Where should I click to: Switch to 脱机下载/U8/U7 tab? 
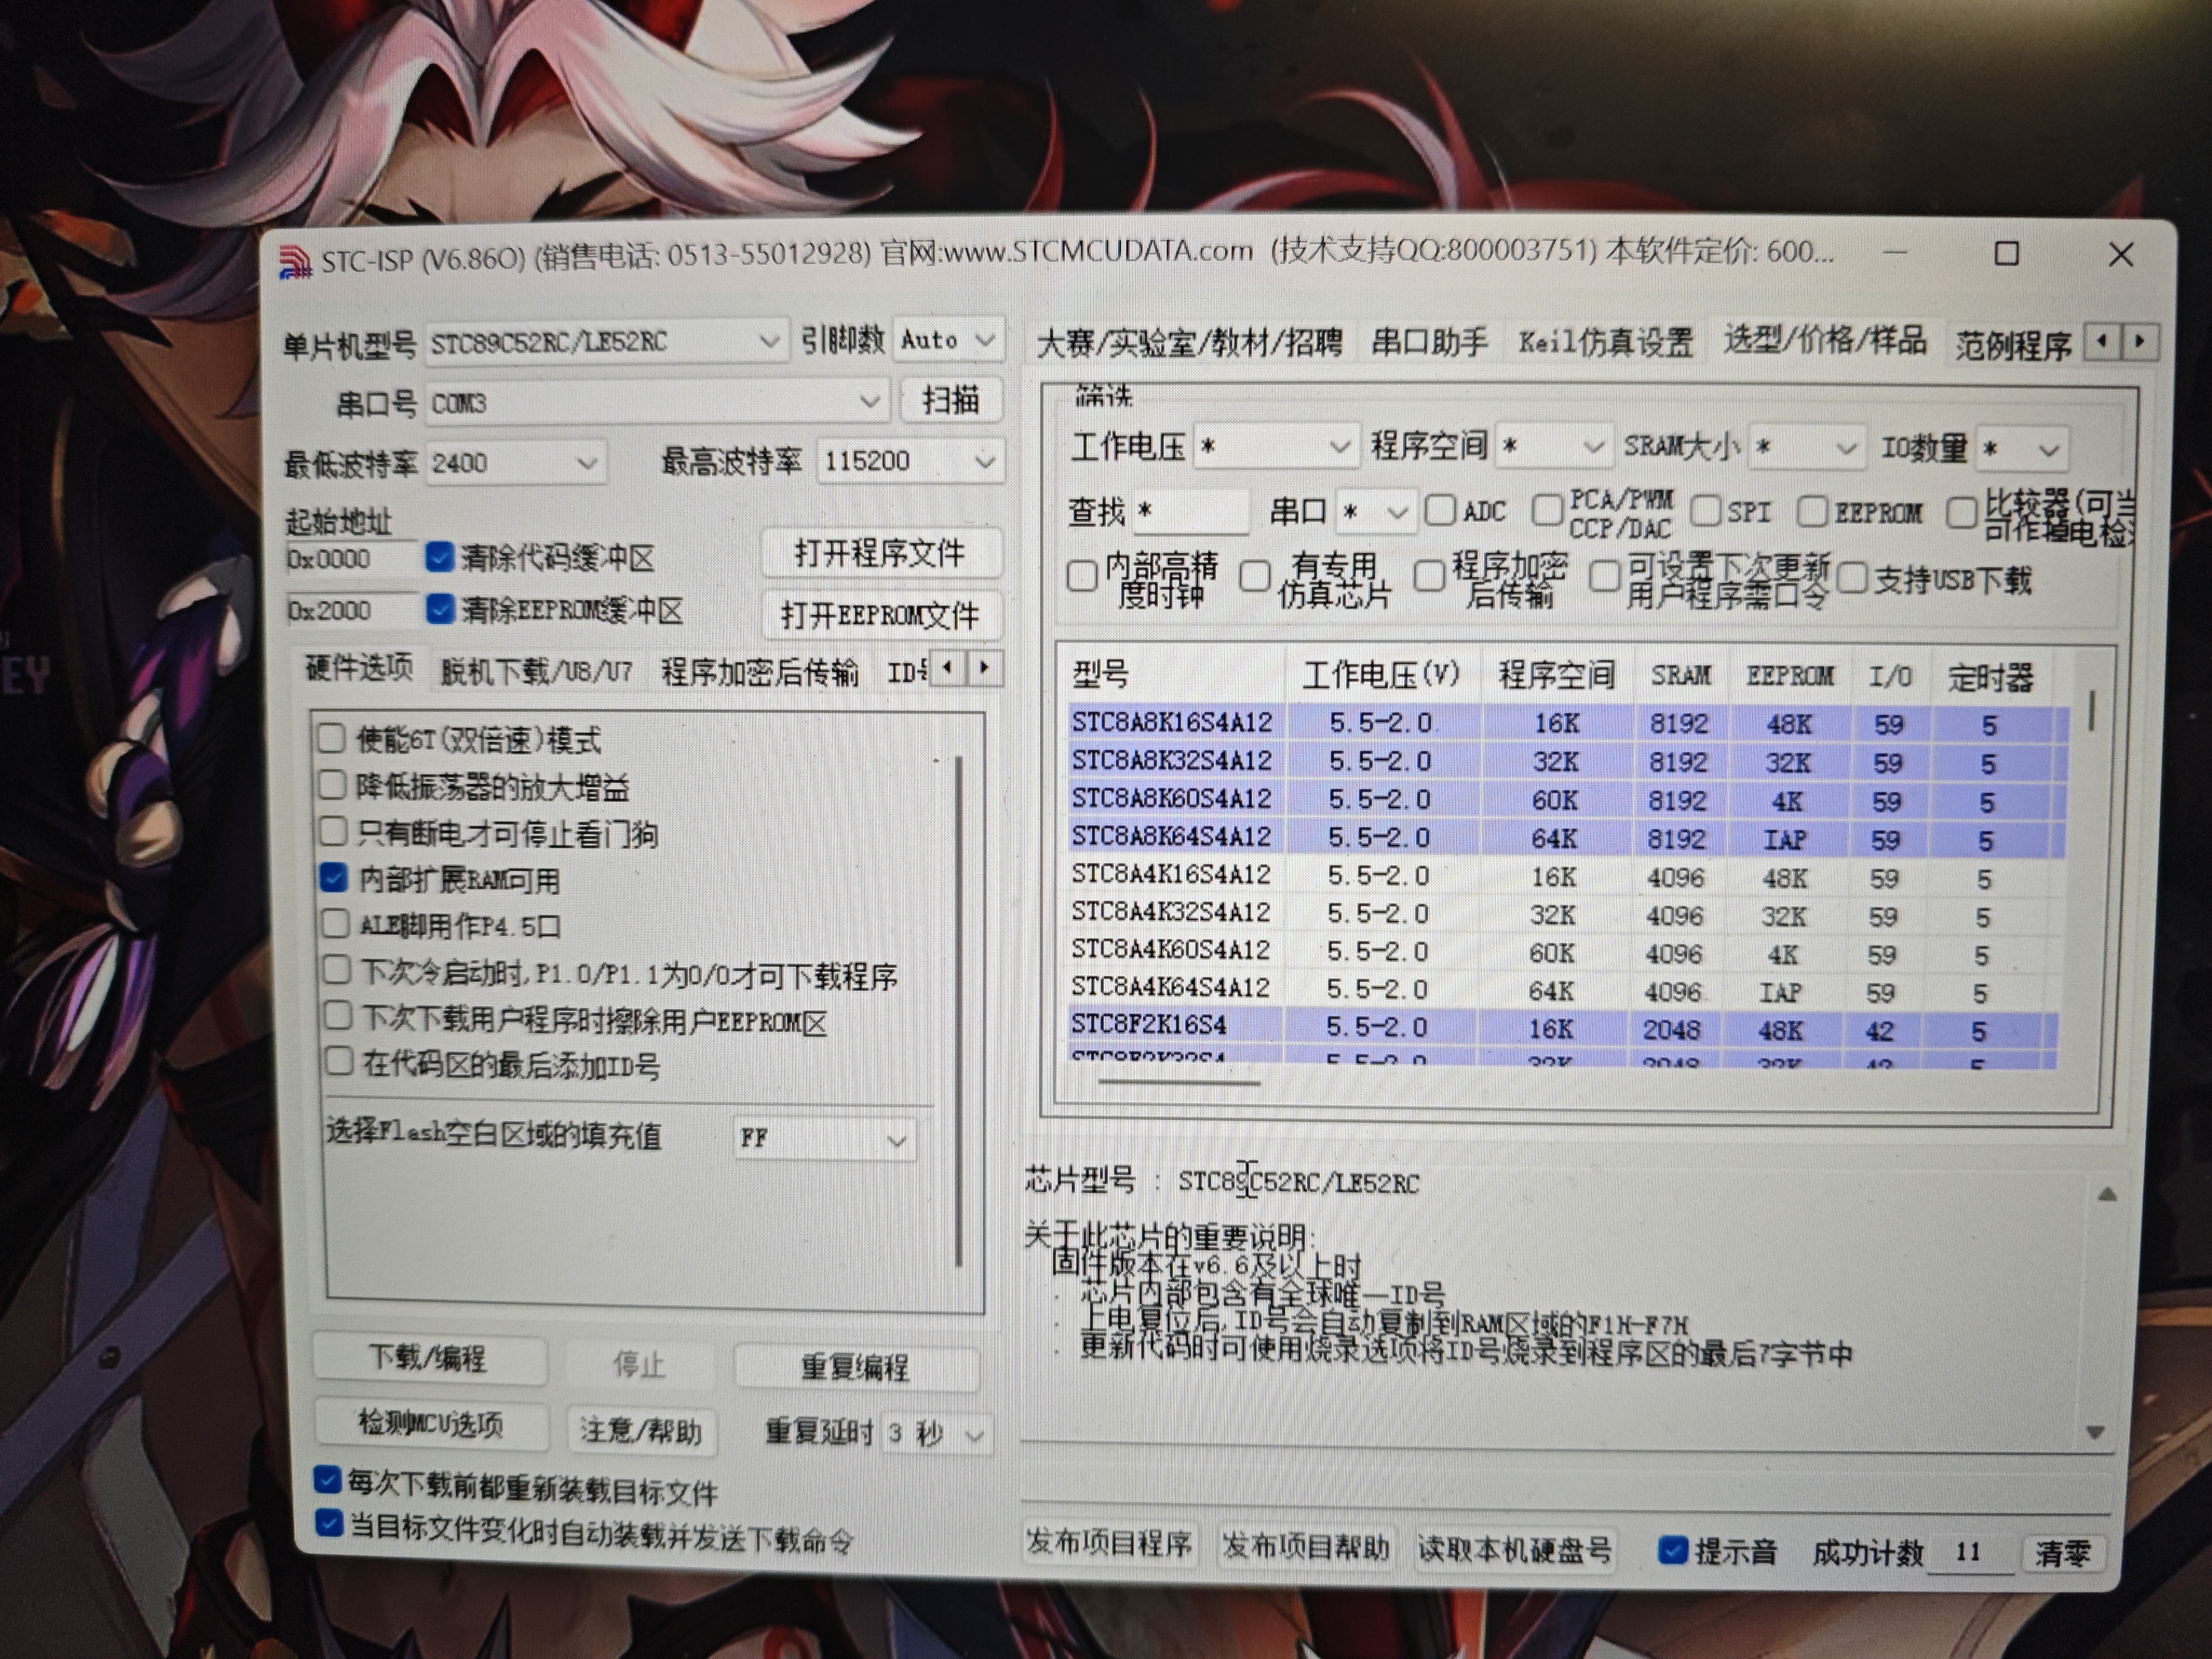pyautogui.click(x=536, y=671)
